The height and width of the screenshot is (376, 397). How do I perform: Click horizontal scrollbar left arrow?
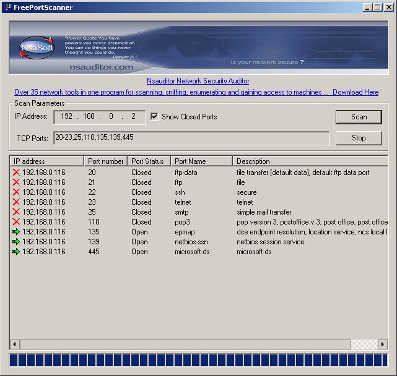point(15,344)
